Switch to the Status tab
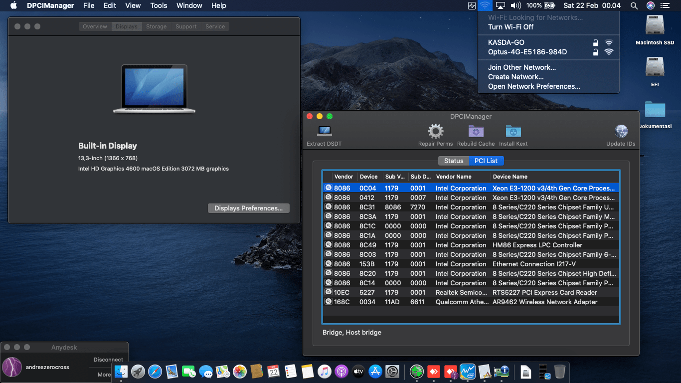 click(454, 161)
